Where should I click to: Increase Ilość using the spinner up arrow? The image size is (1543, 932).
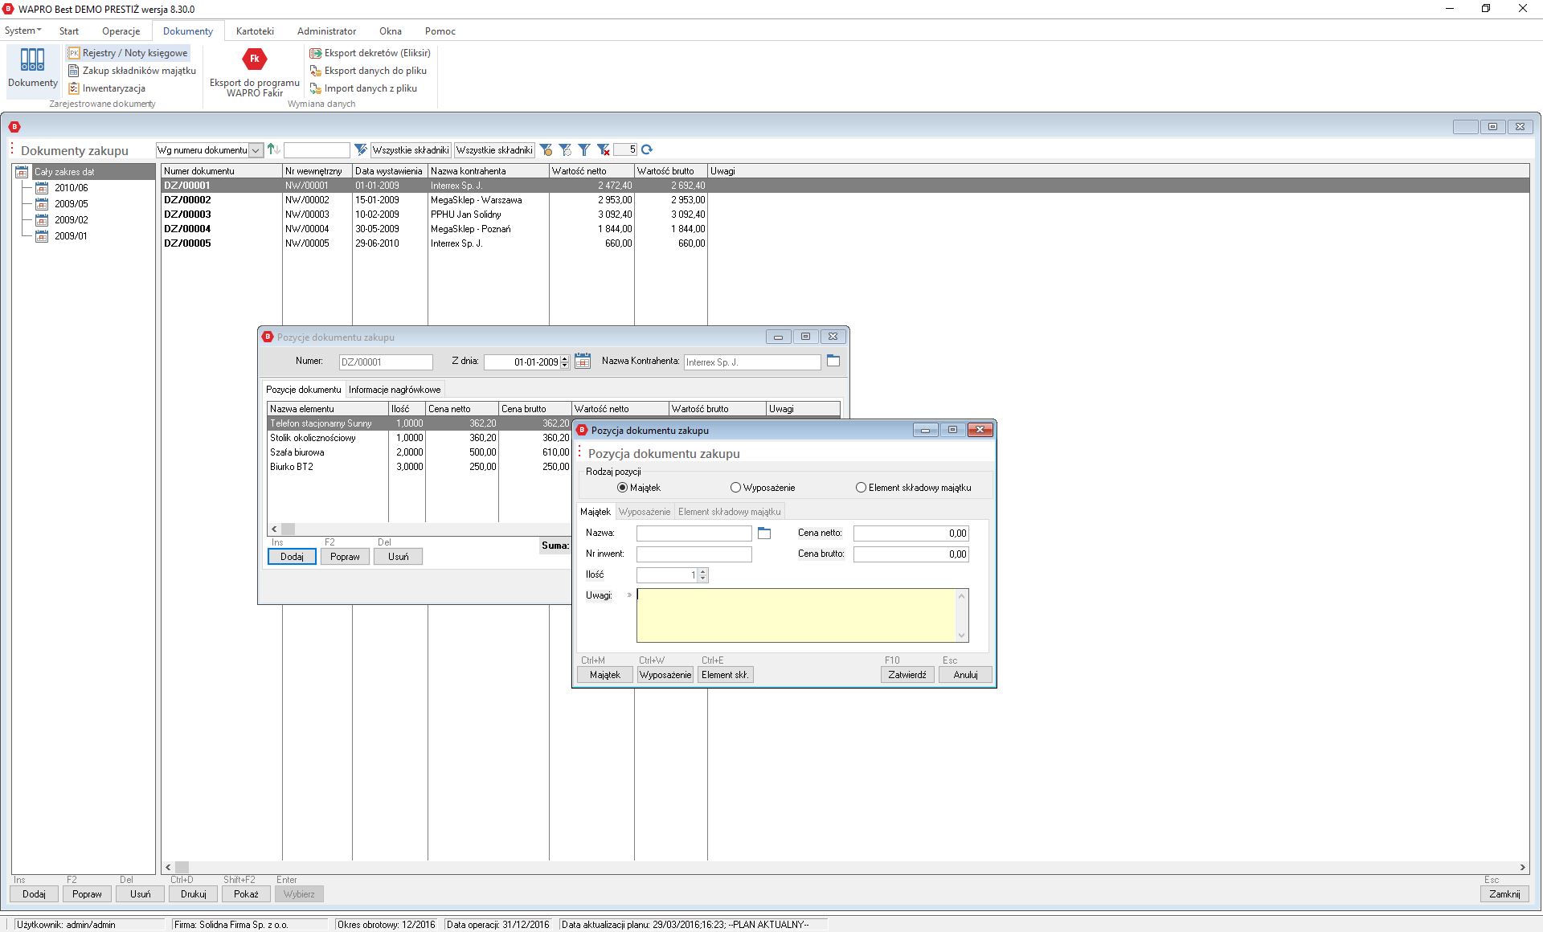tap(703, 571)
